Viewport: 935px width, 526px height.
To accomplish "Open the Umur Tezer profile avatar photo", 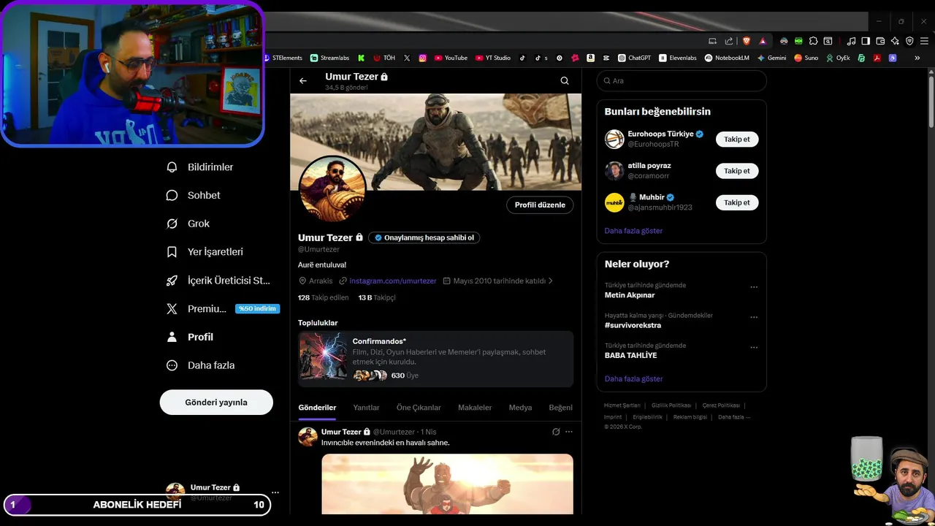I will [x=332, y=188].
